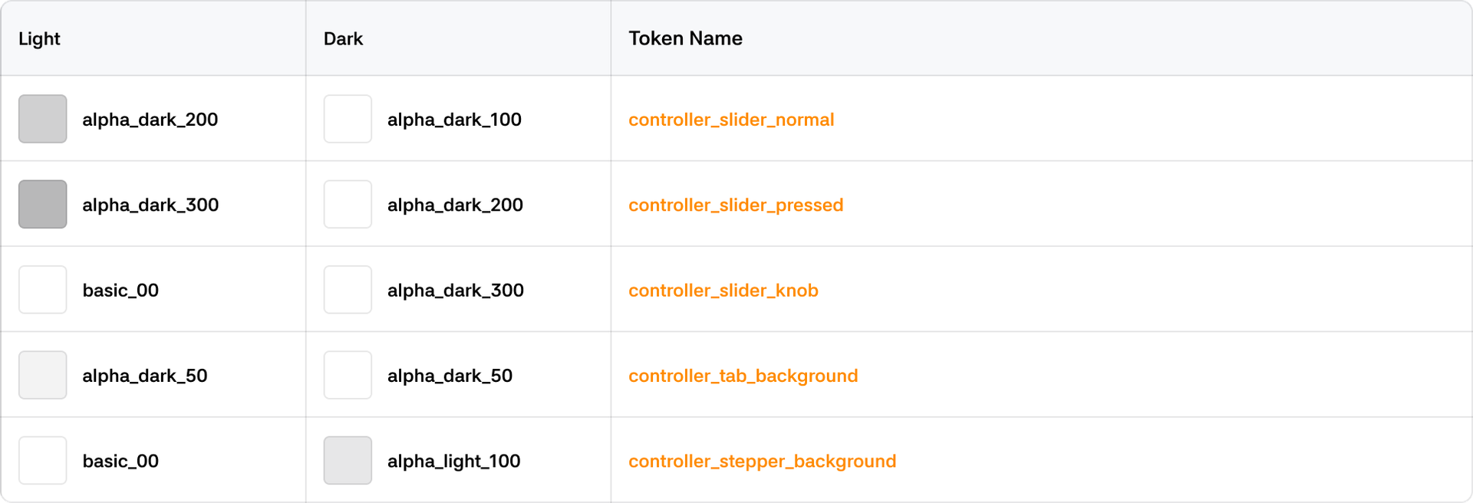Open the controller_slider_normal token link
Screen dimensions: 1473x503
[x=730, y=120]
